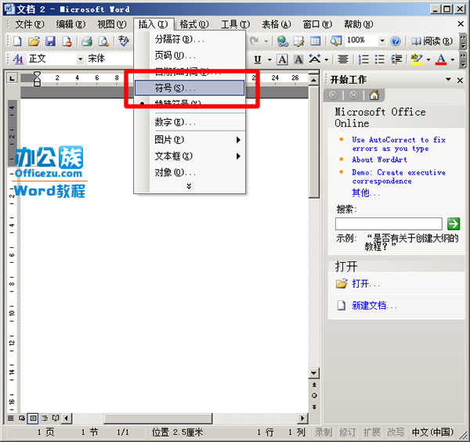The width and height of the screenshot is (470, 442).
Task: Open the 100% zoom dropdown
Action: pos(382,41)
